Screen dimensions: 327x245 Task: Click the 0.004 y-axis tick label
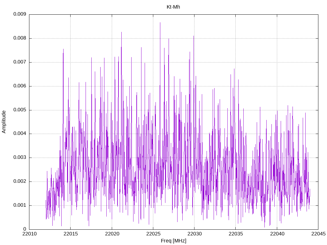point(19,134)
